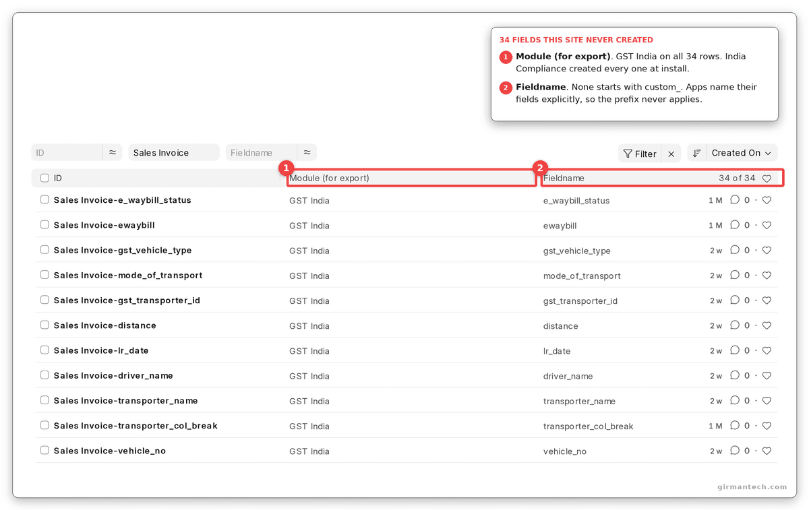Open Sales Invoice-mode_of_transport record
809x510 pixels.
[x=128, y=275]
